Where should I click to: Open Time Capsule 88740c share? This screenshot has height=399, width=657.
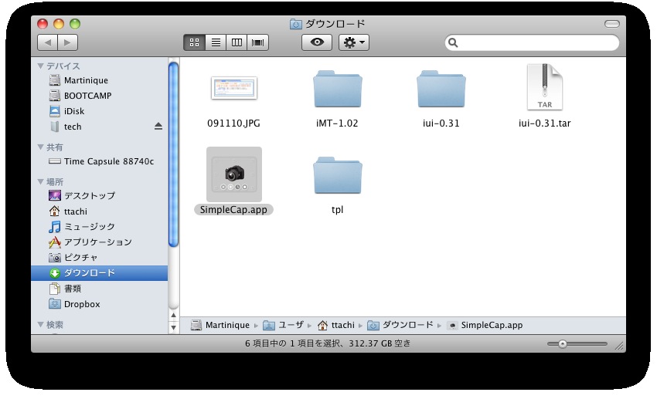point(99,161)
